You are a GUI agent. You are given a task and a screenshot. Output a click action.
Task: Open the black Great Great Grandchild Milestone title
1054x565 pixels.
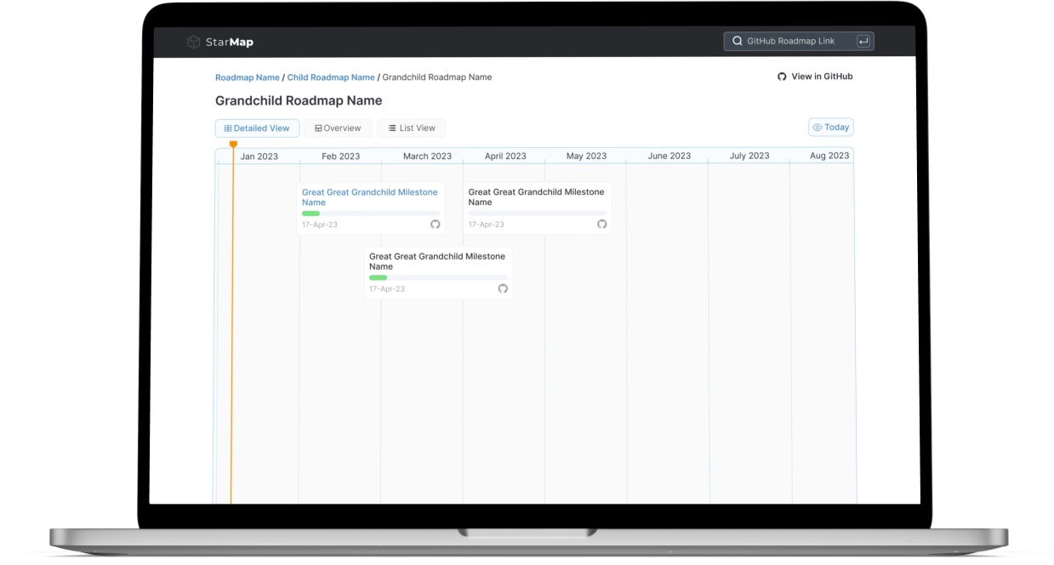(437, 261)
